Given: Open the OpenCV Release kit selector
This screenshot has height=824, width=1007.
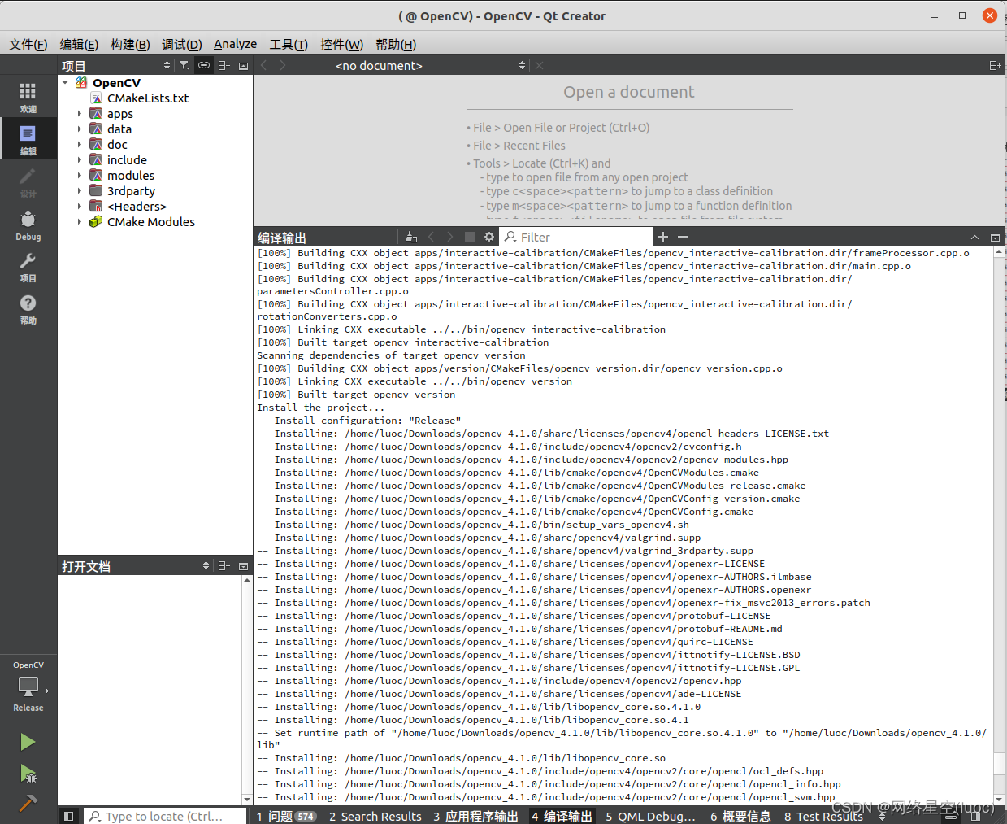Looking at the screenshot, I should [x=28, y=687].
